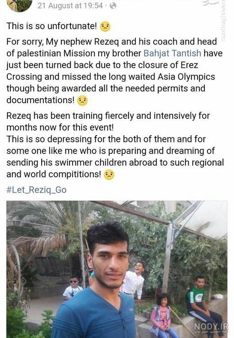The height and width of the screenshot is (338, 234).
Task: Open the #Let_Reziq_Go hashtag
Action: (x=37, y=190)
